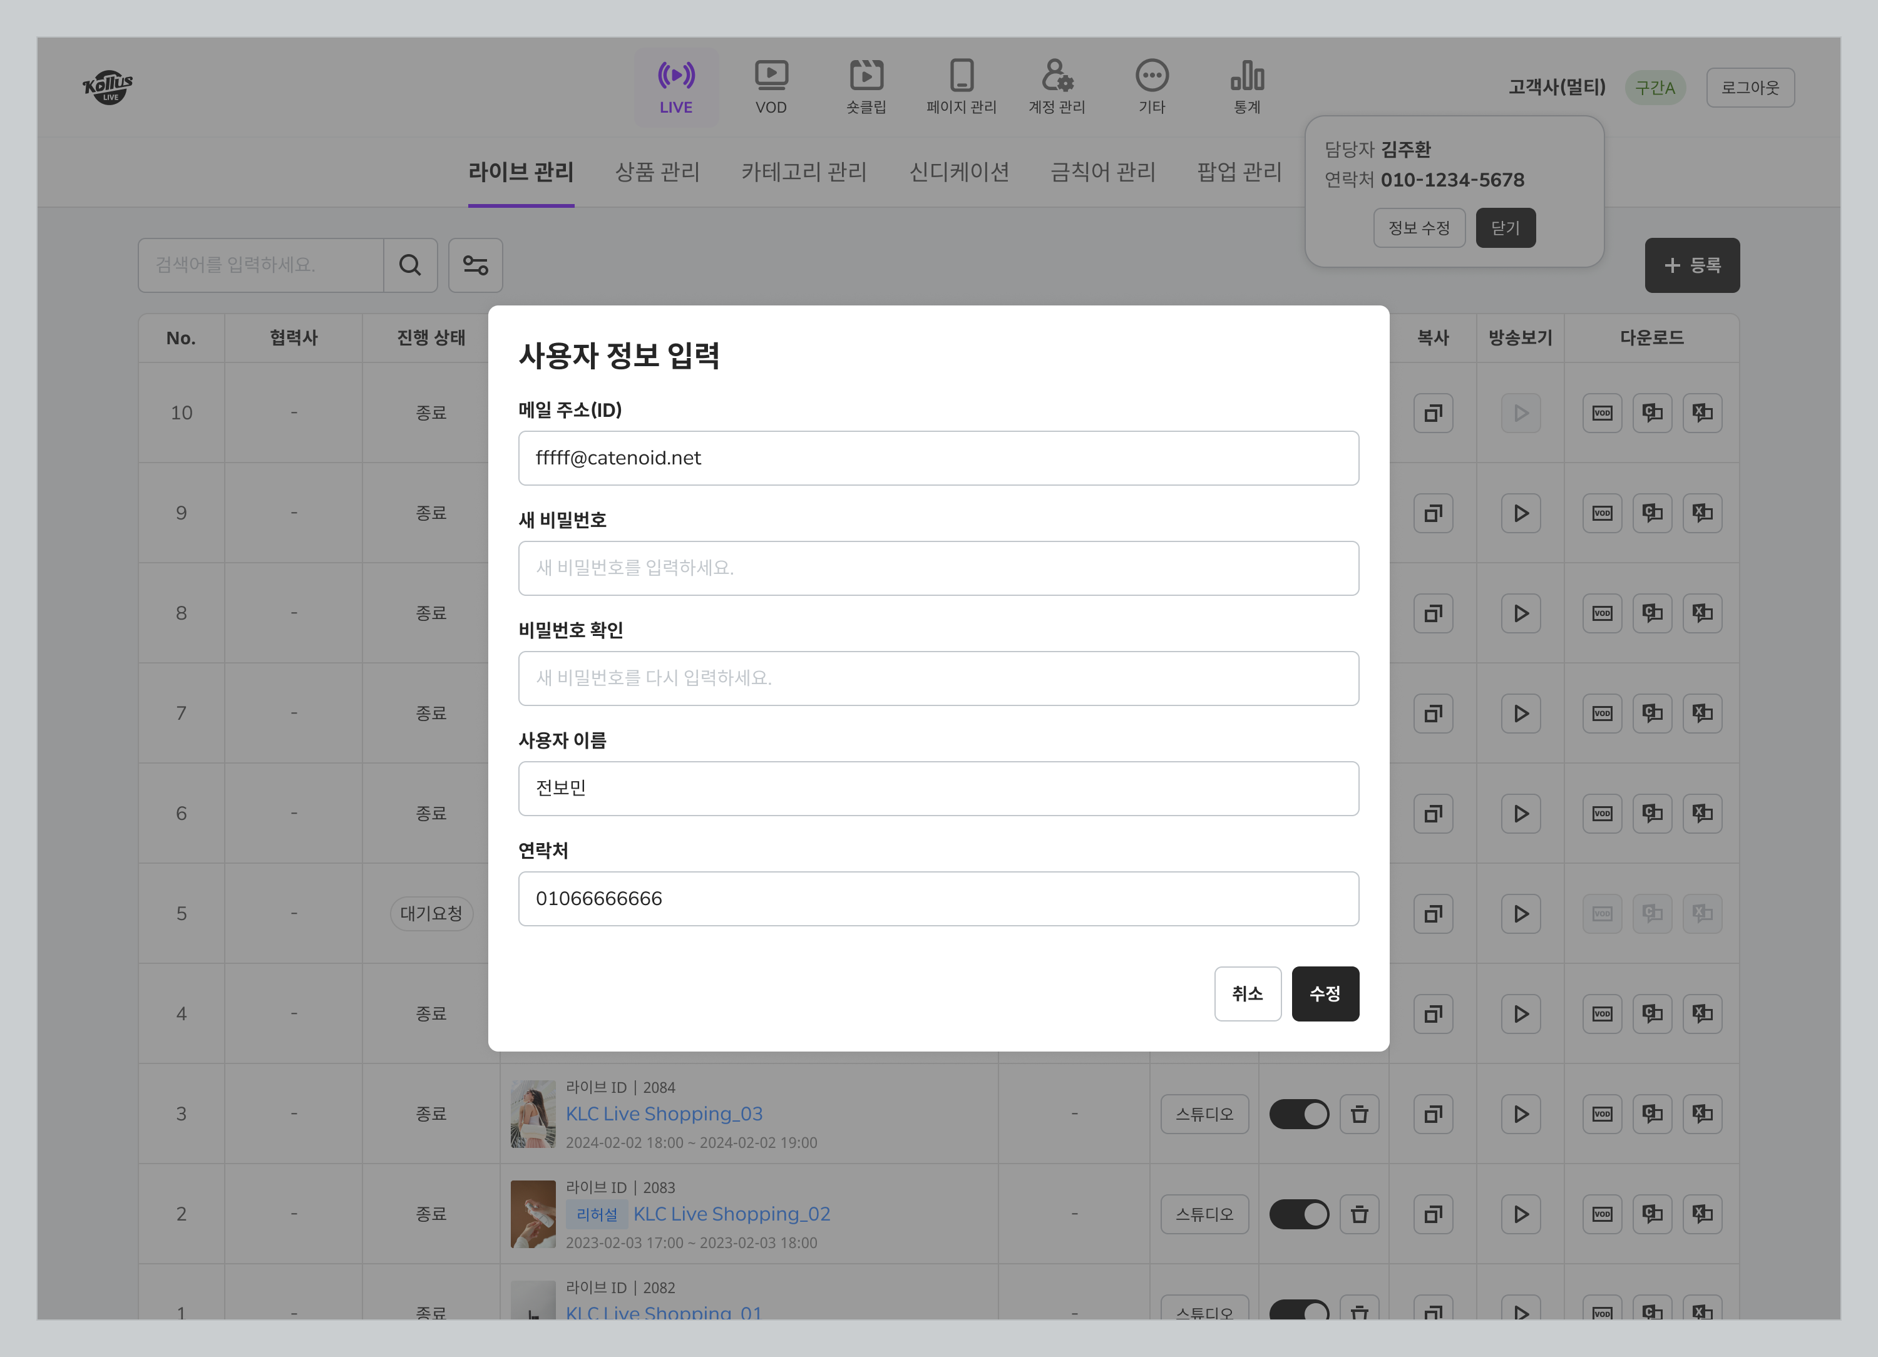Click 정보 수정 in contact popup

pos(1419,228)
